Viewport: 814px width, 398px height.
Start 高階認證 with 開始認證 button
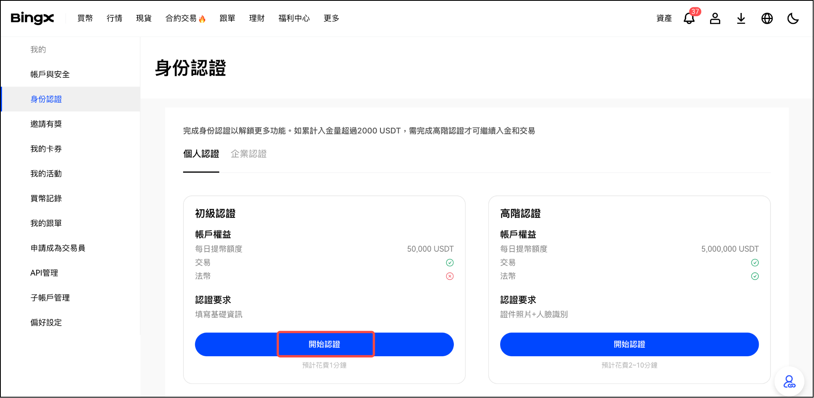pos(629,345)
